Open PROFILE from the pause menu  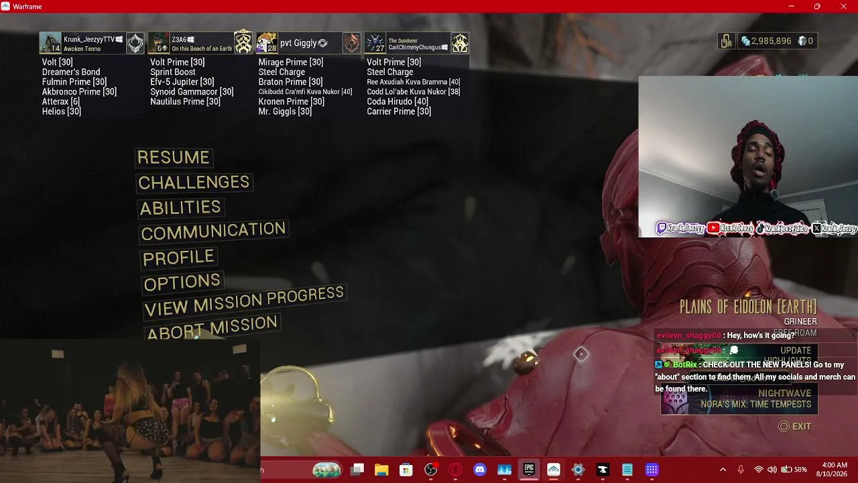[x=178, y=258]
